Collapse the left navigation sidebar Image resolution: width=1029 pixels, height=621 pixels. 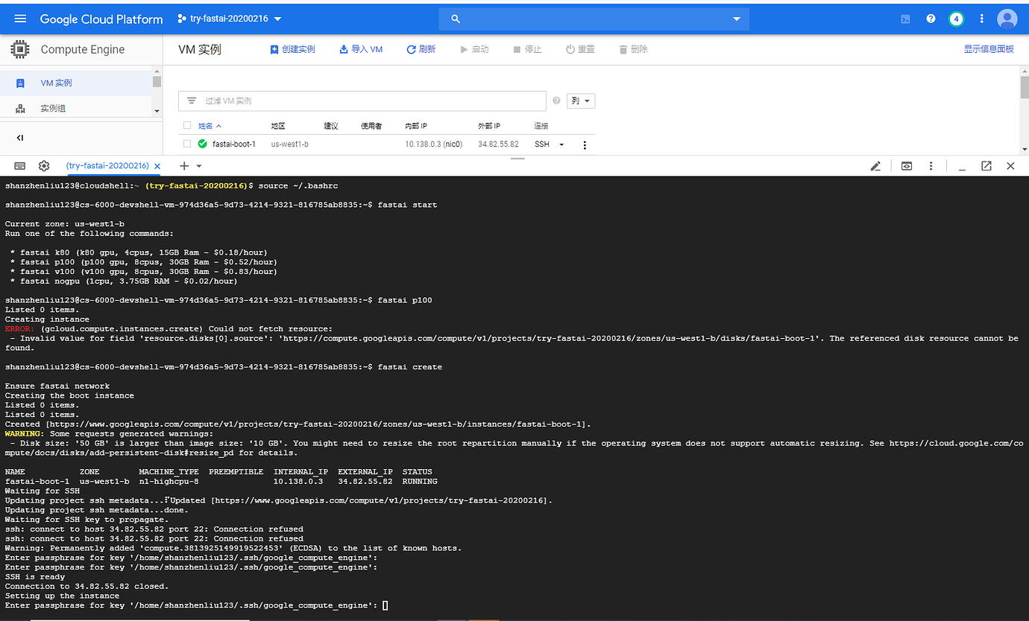click(20, 138)
